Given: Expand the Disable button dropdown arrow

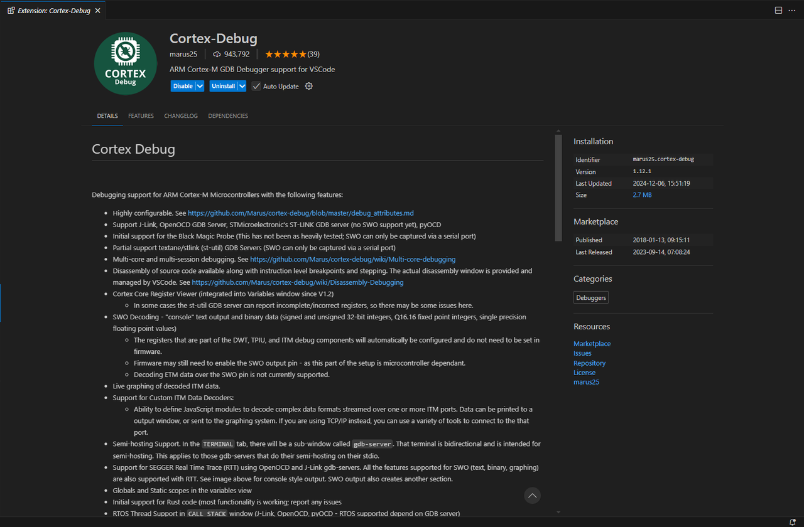Looking at the screenshot, I should pyautogui.click(x=200, y=86).
